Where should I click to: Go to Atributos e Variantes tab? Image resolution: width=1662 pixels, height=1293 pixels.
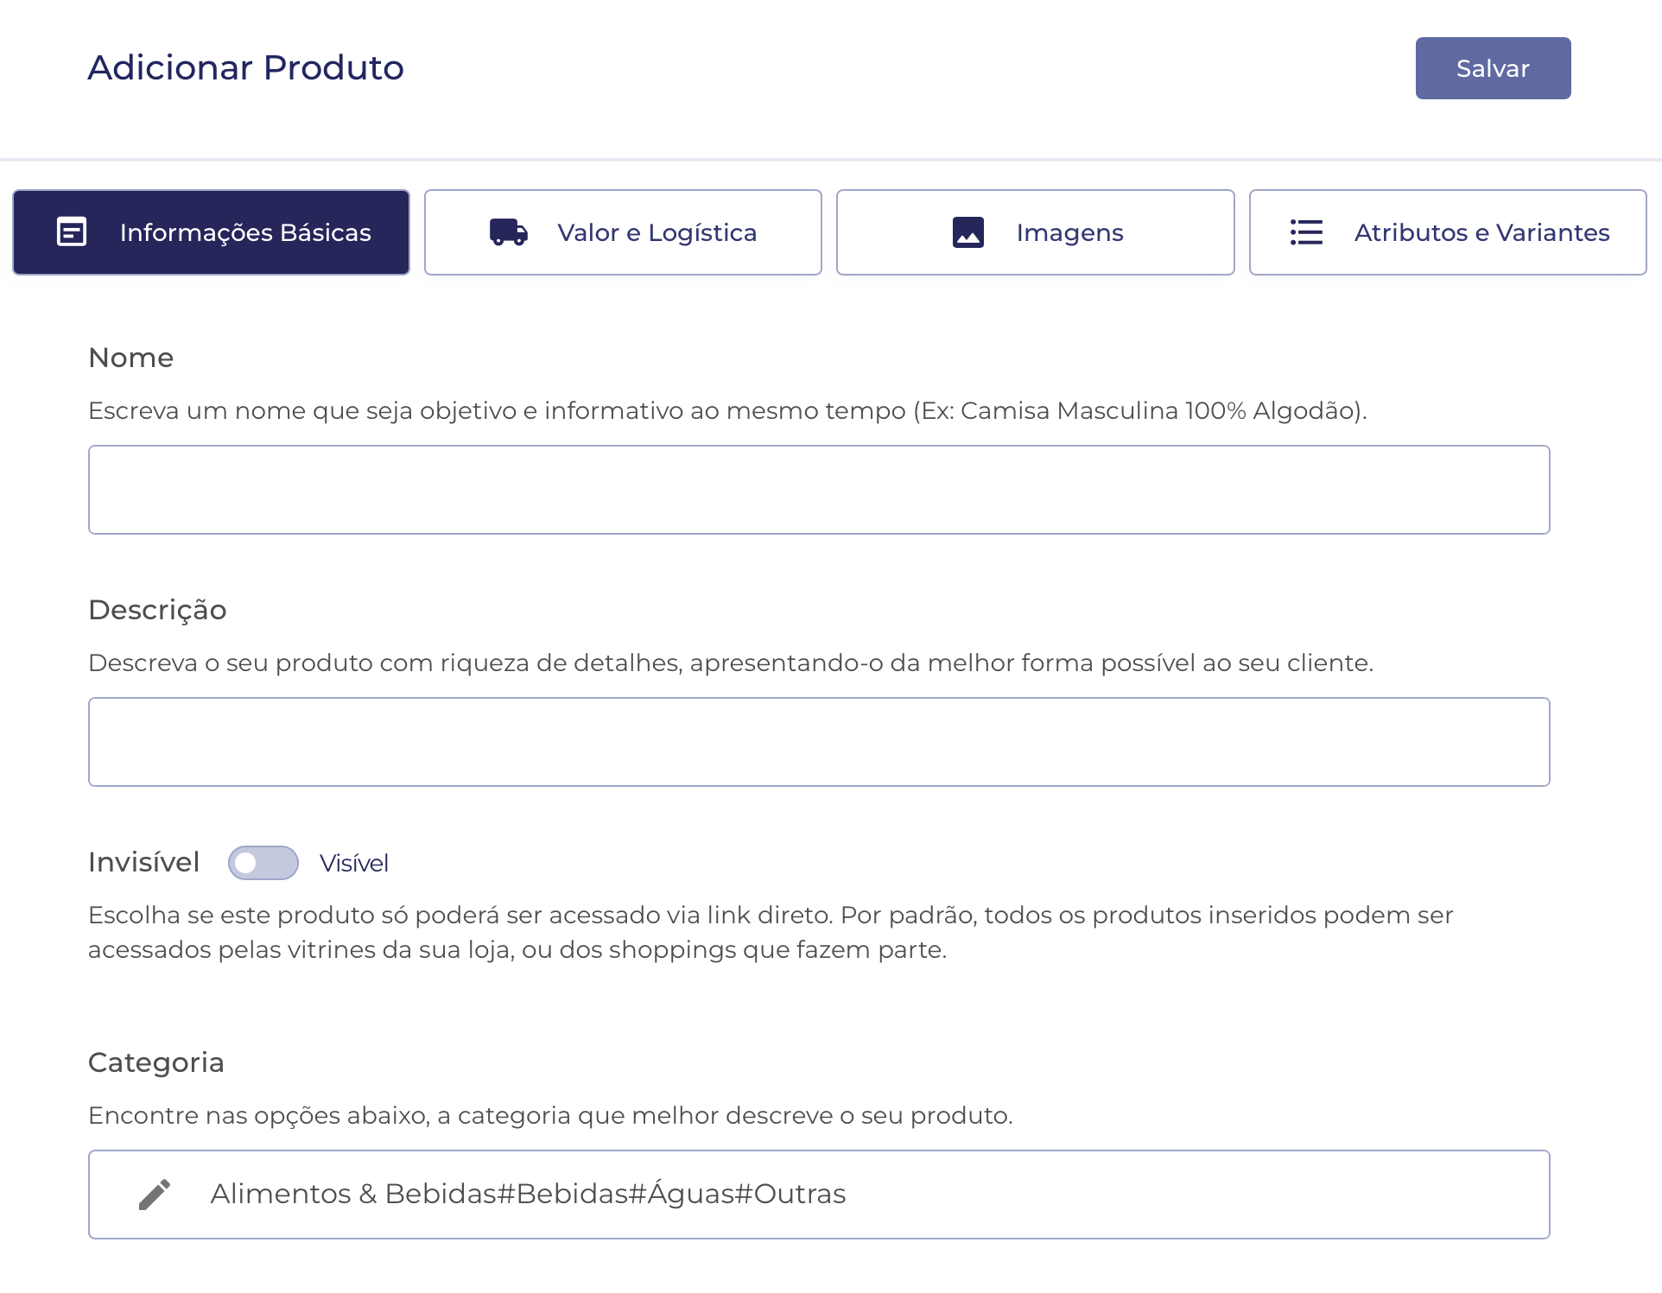1448,232
